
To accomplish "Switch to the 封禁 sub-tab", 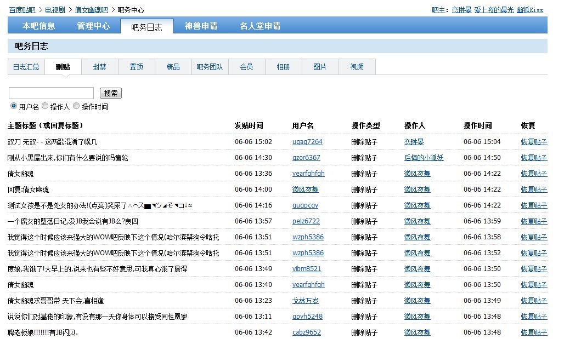I will [100, 67].
